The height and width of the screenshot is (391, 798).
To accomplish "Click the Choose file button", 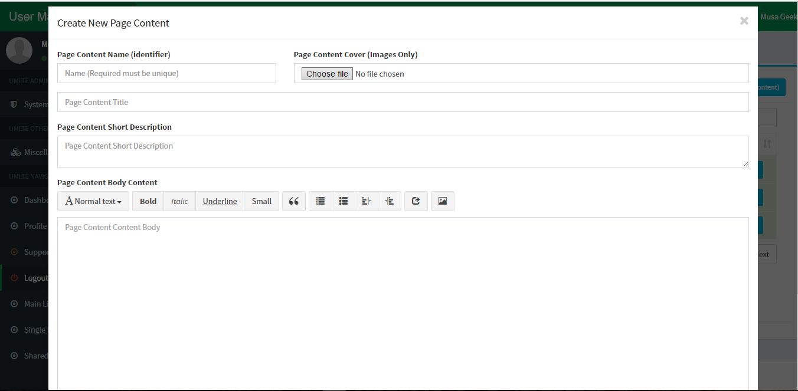I will [x=327, y=74].
